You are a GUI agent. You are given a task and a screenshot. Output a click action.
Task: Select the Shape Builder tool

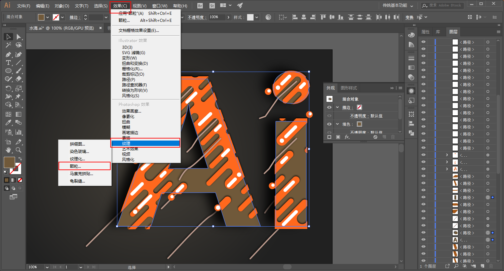coord(9,105)
